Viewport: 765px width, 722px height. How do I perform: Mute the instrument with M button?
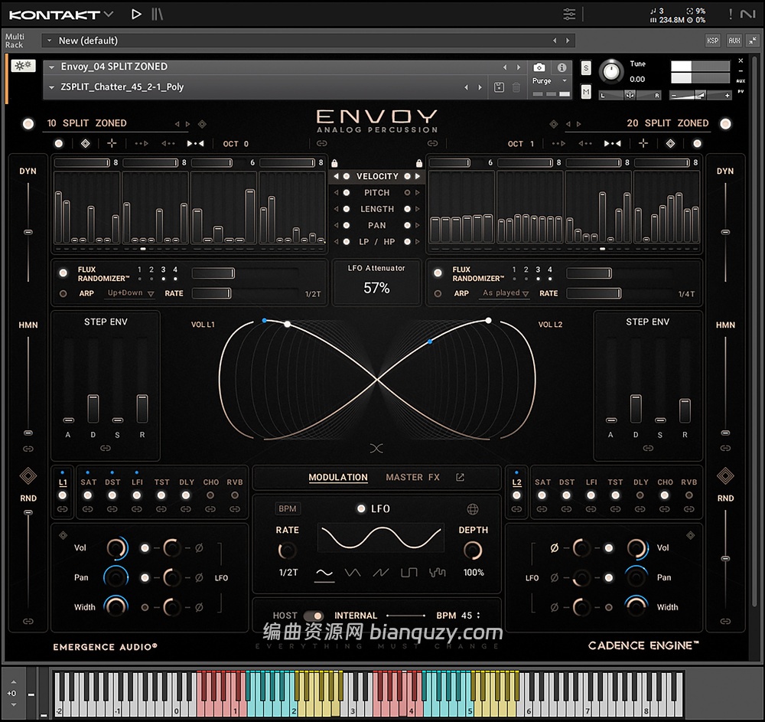tap(586, 91)
